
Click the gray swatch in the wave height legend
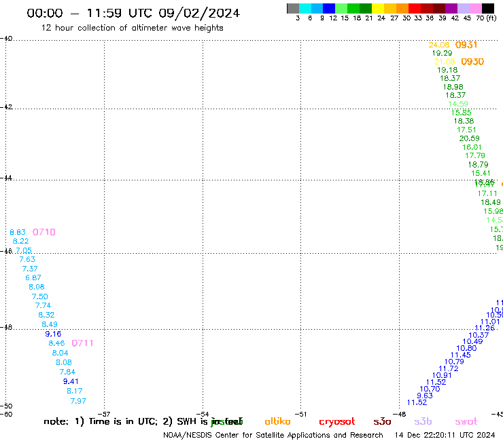click(293, 8)
